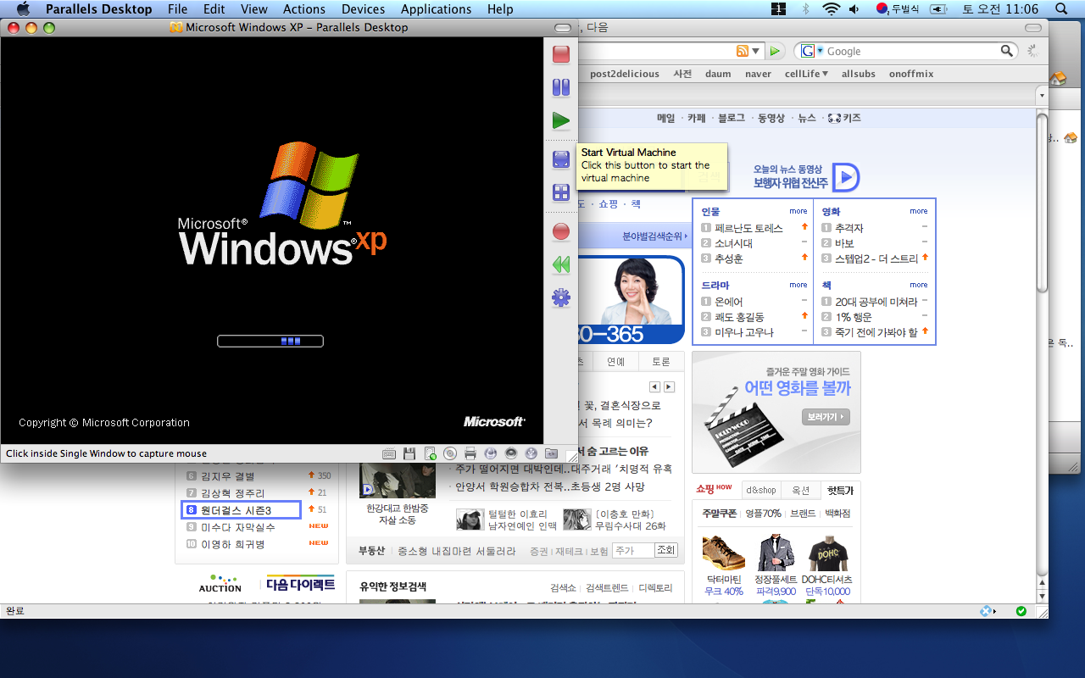Select the 옥션 shopping tab
This screenshot has height=678, width=1085.
point(800,490)
